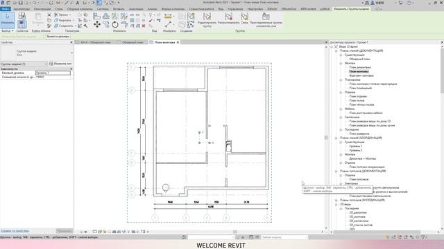Select the Move tool with four arrows

coord(97,25)
